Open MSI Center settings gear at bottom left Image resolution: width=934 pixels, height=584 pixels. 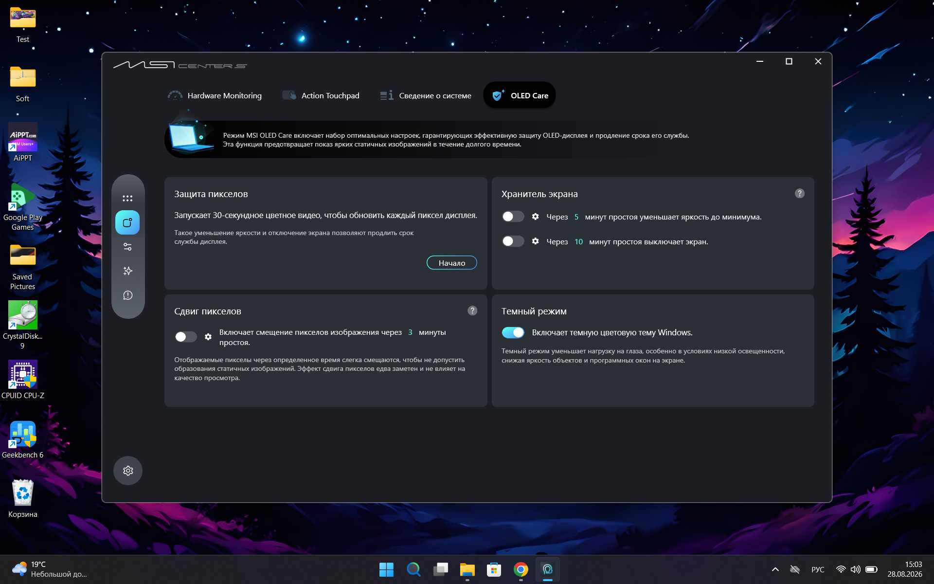point(128,471)
